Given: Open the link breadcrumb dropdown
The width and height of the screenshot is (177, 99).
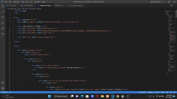Looking at the screenshot, I should (x=39, y=9).
